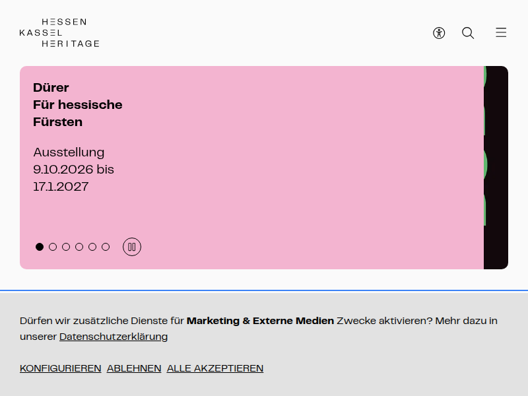This screenshot has height=396, width=528.
Task: Click the Ausstellung label on the slide
Action: (69, 152)
